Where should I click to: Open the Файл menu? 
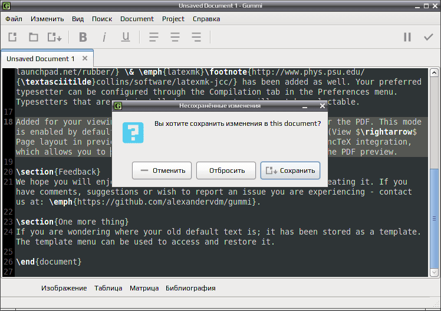coord(14,19)
